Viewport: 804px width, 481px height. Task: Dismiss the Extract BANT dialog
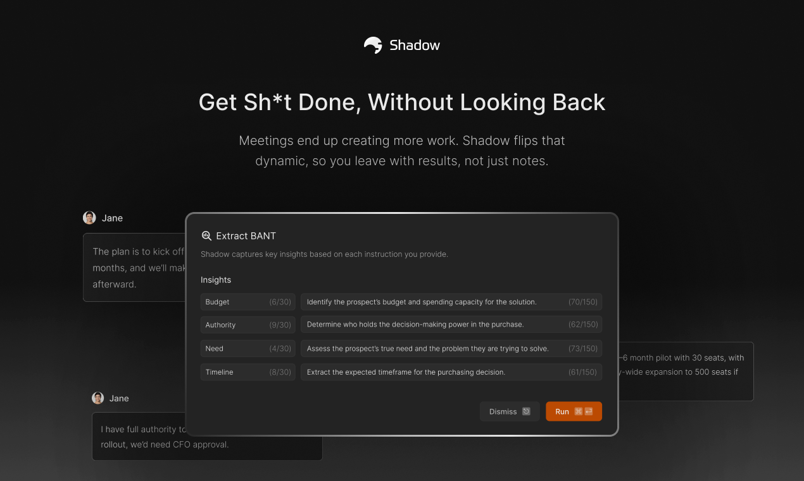510,411
